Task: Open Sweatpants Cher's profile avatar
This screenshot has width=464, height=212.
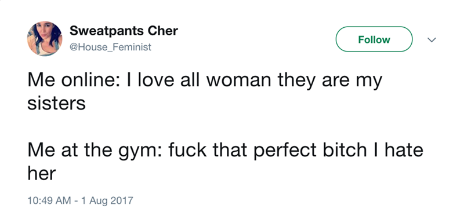Action: (45, 38)
